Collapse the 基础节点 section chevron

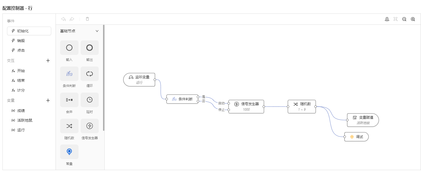point(97,31)
